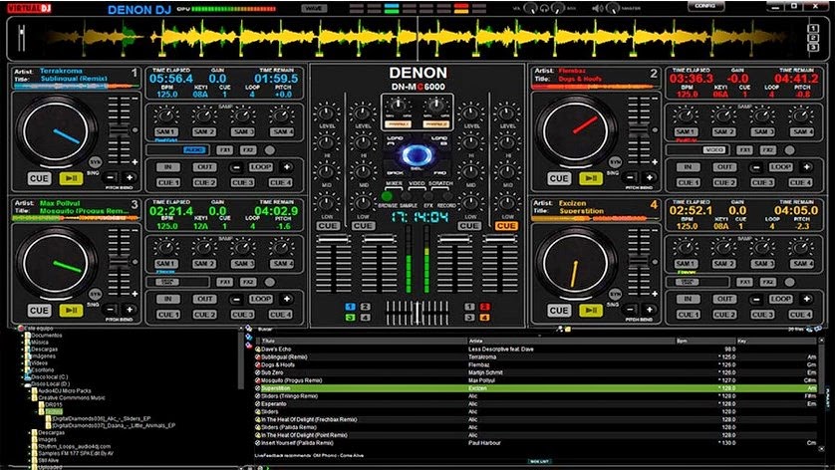Viewport: 835px width, 470px height.
Task: Switch to the VIDEO panel tab
Action: (417, 183)
